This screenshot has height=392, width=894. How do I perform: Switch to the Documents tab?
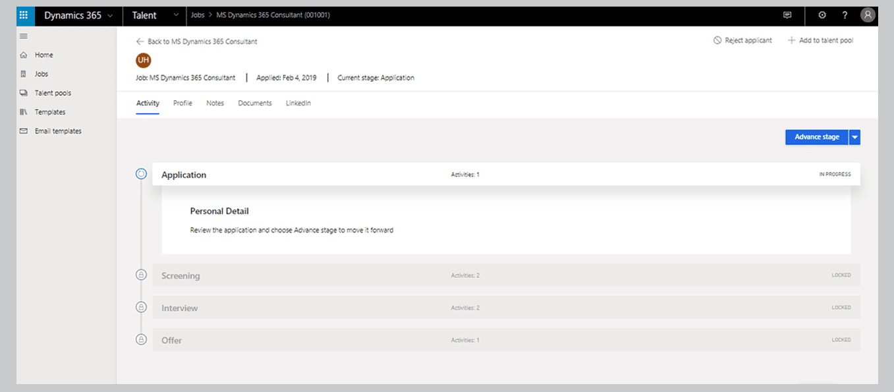255,103
